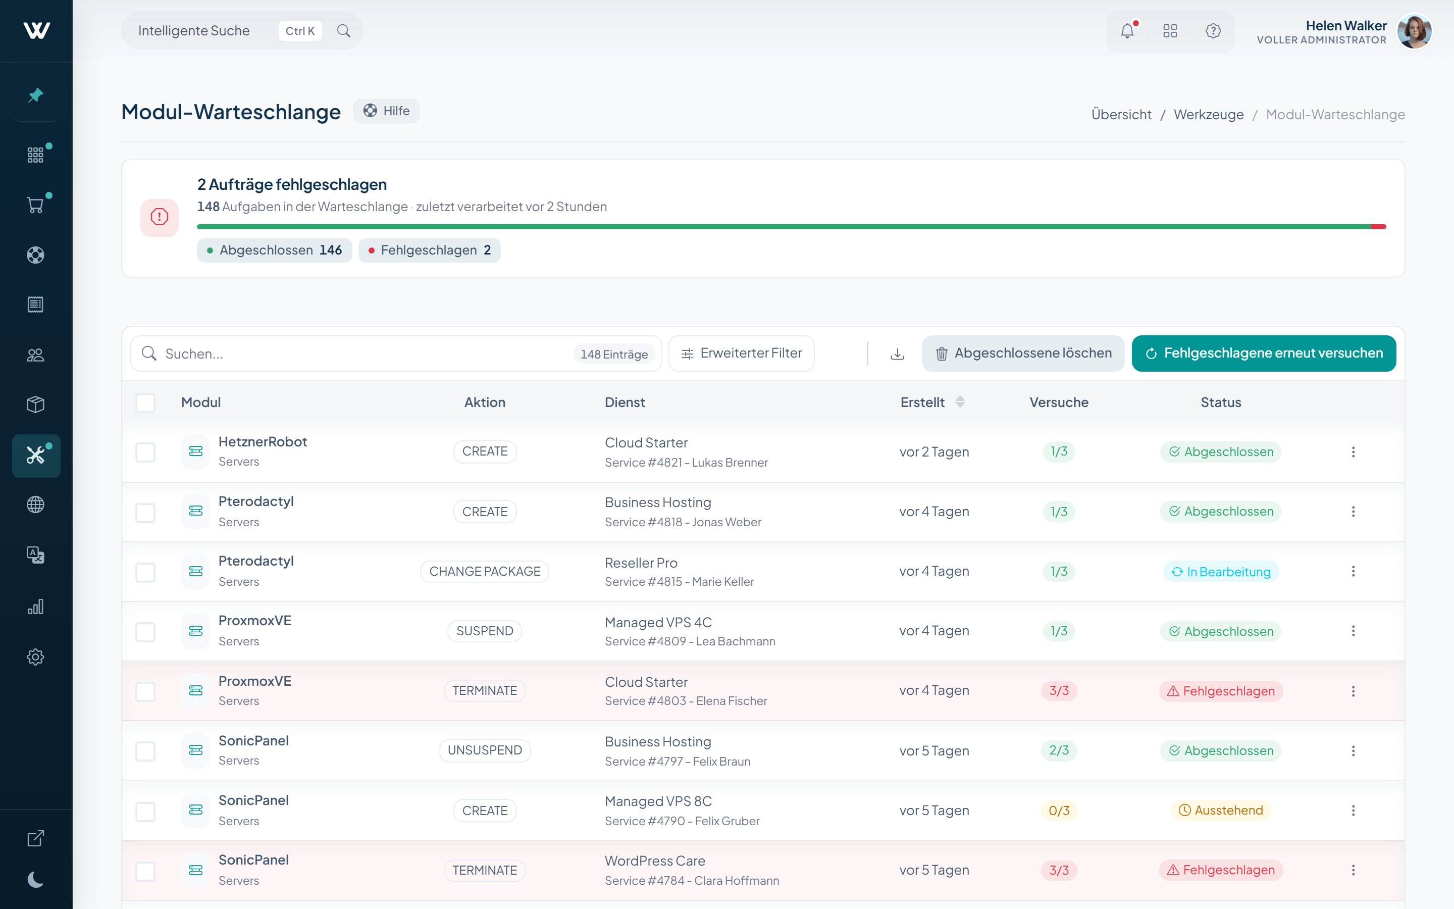1454x909 pixels.
Task: Click Helen Walker avatar photo
Action: (x=1414, y=31)
